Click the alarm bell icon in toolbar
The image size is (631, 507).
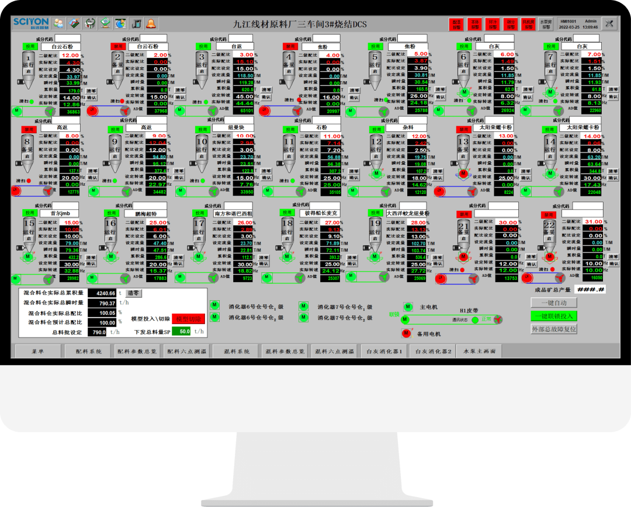coord(151,23)
